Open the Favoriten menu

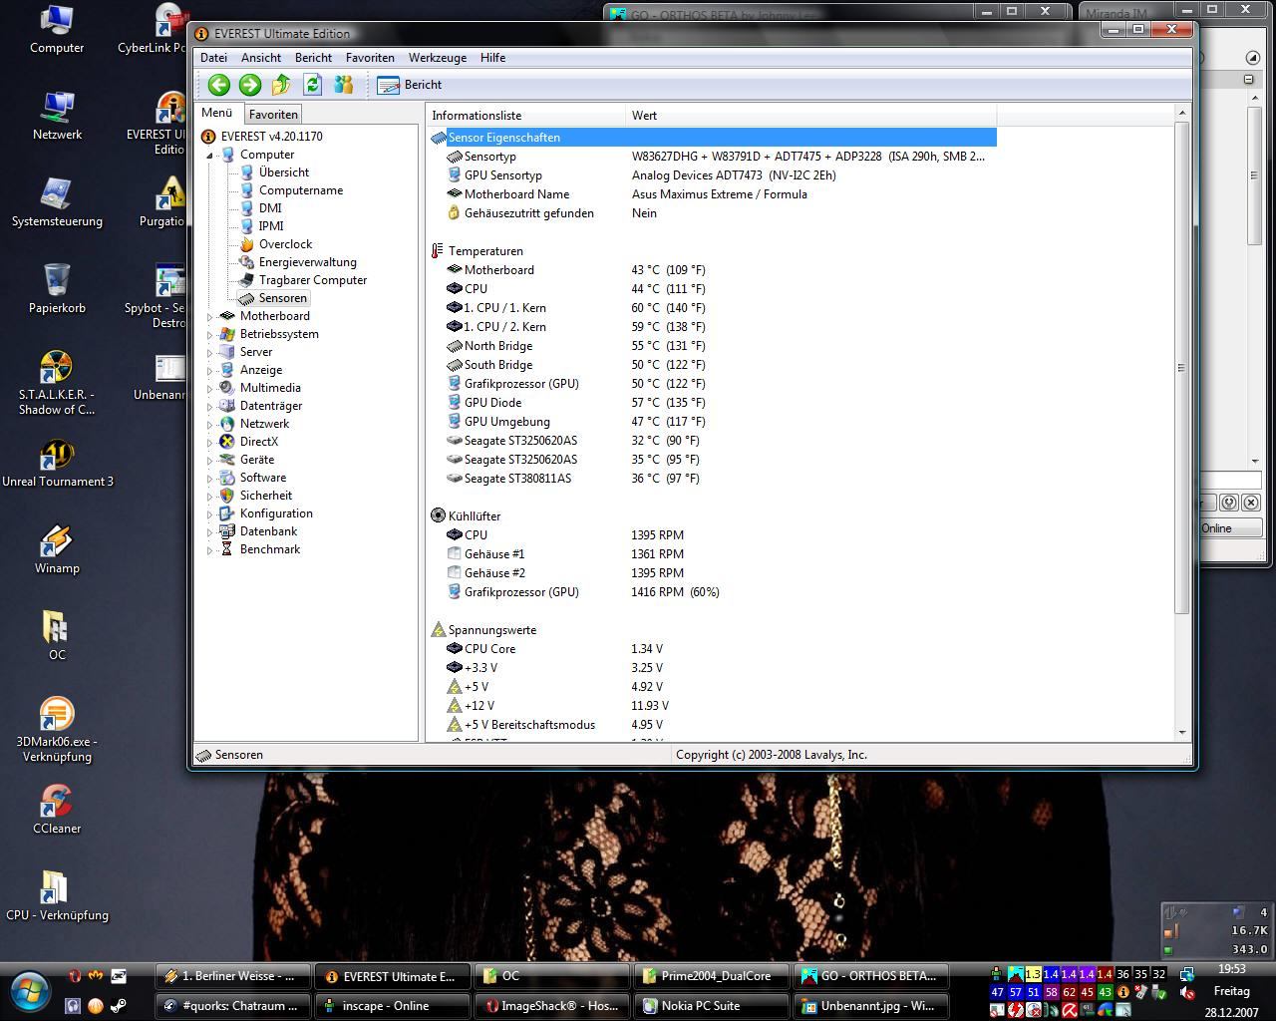coord(370,58)
